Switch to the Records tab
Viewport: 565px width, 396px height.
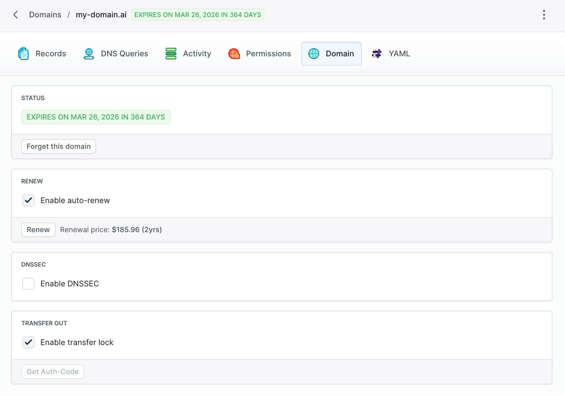click(x=51, y=54)
